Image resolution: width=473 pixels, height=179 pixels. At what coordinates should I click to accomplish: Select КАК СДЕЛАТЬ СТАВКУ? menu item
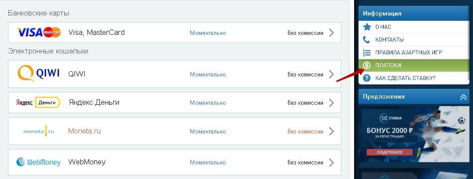[405, 78]
